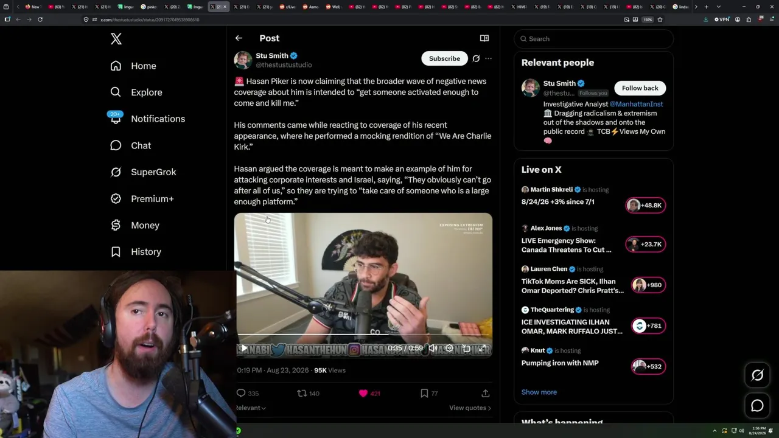Share the post using the share icon
The height and width of the screenshot is (438, 779).
(486, 394)
